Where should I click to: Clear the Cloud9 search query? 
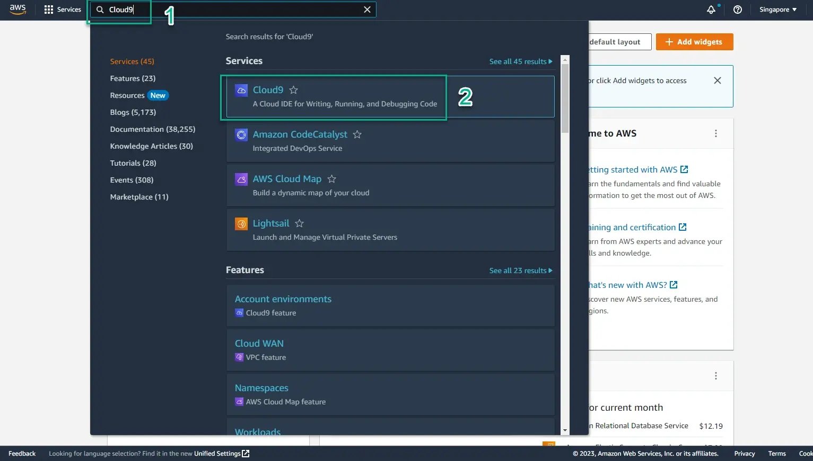[367, 9]
